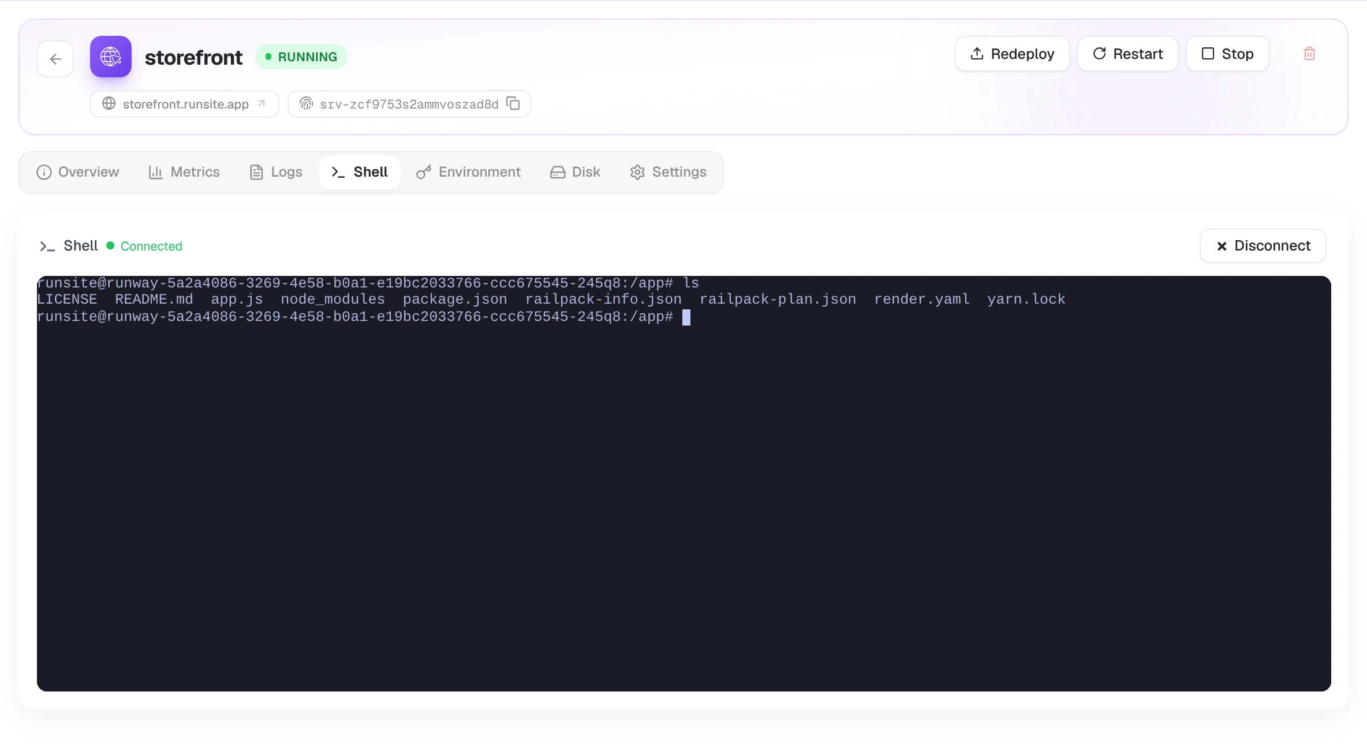This screenshot has width=1367, height=755.
Task: Click the Redeploy button
Action: pos(1012,54)
